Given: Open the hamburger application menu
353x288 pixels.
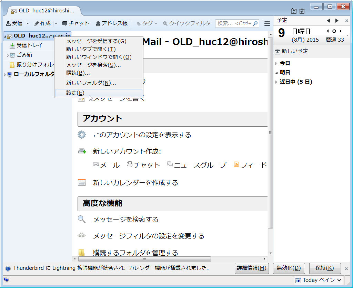Looking at the screenshot, I should 267,23.
